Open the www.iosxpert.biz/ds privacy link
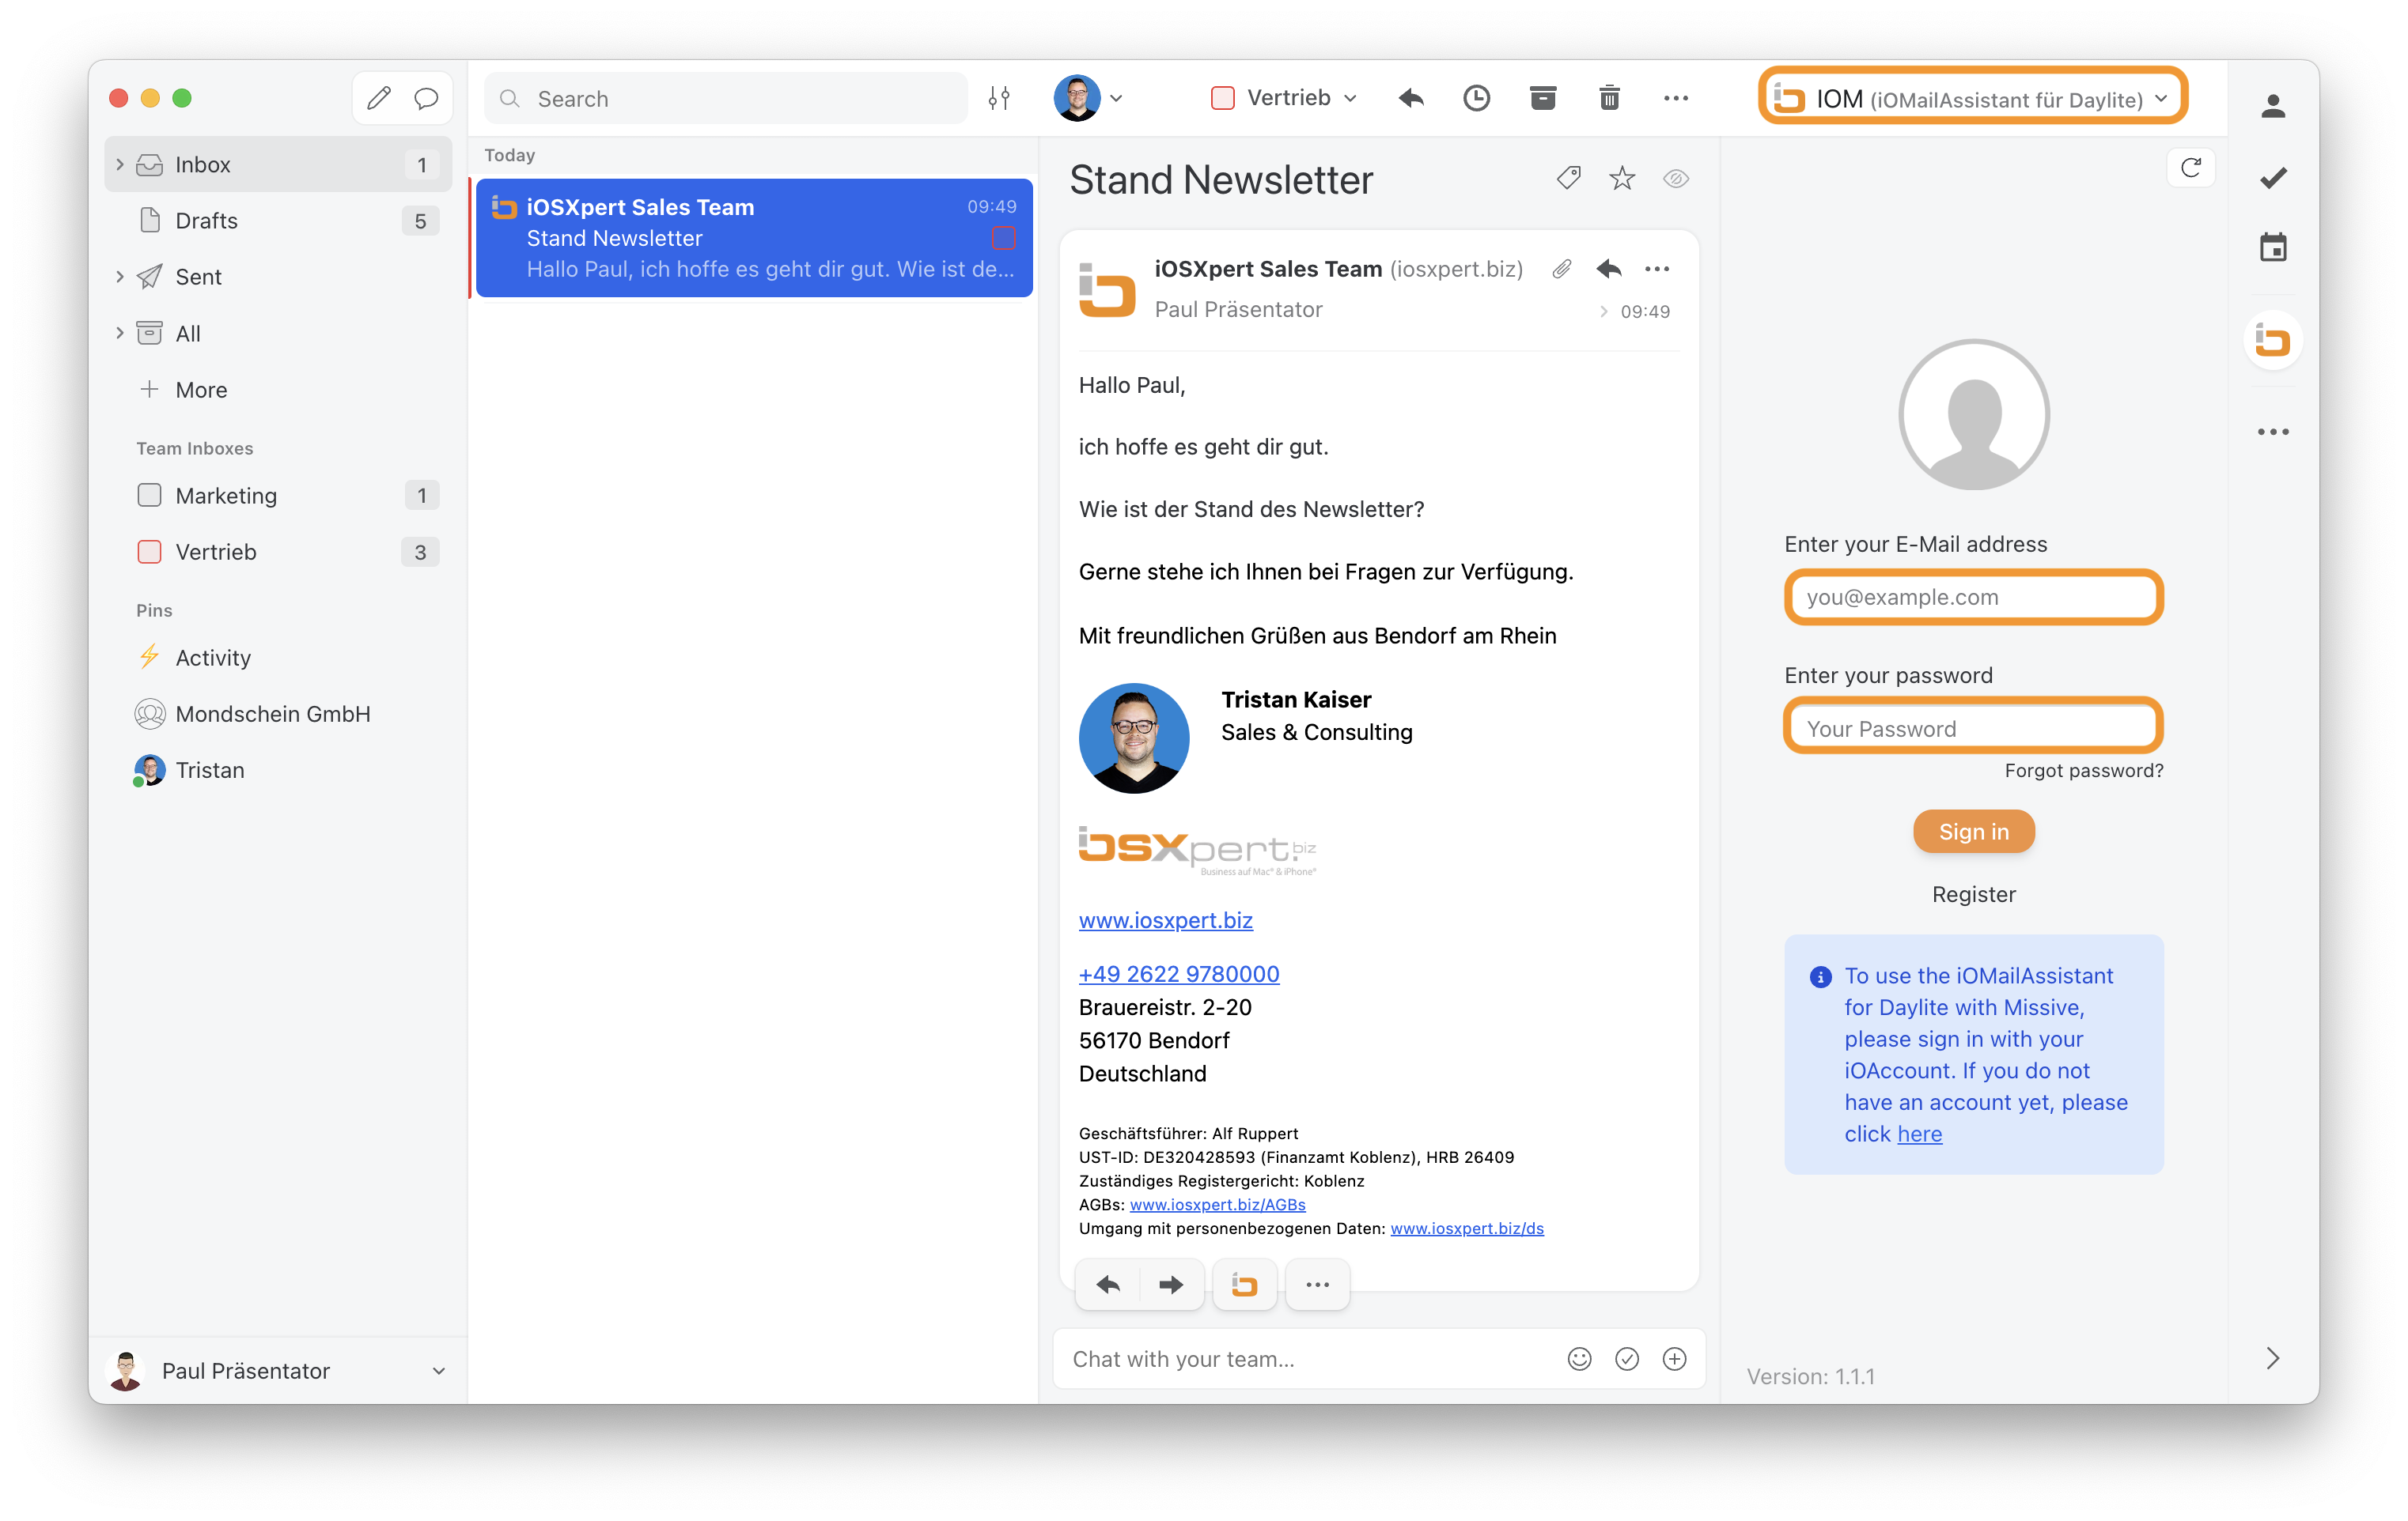The width and height of the screenshot is (2408, 1521). [x=1466, y=1228]
